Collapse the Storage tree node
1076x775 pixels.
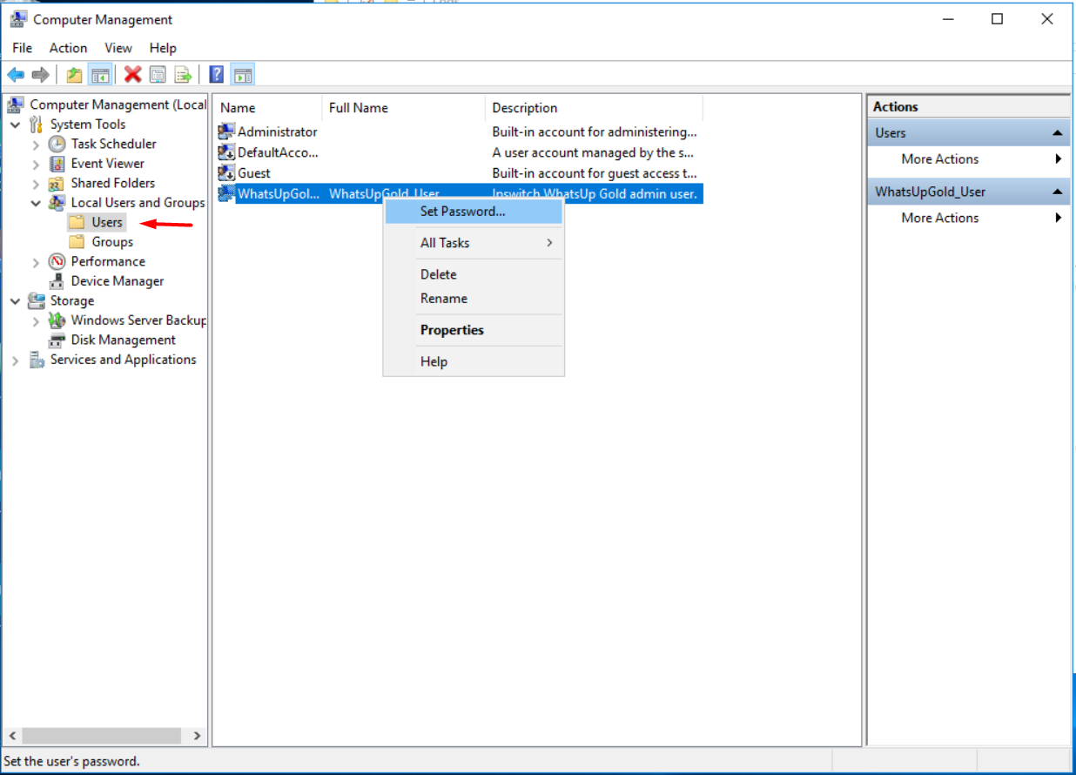tap(15, 300)
